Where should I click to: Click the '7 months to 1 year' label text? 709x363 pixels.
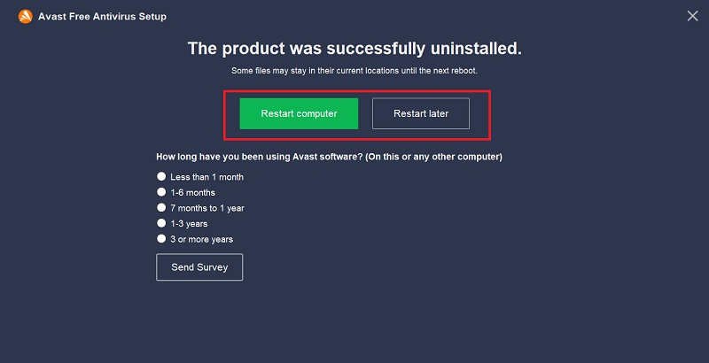[x=207, y=208]
